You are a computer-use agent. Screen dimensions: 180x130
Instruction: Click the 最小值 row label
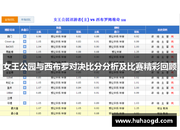14,113
